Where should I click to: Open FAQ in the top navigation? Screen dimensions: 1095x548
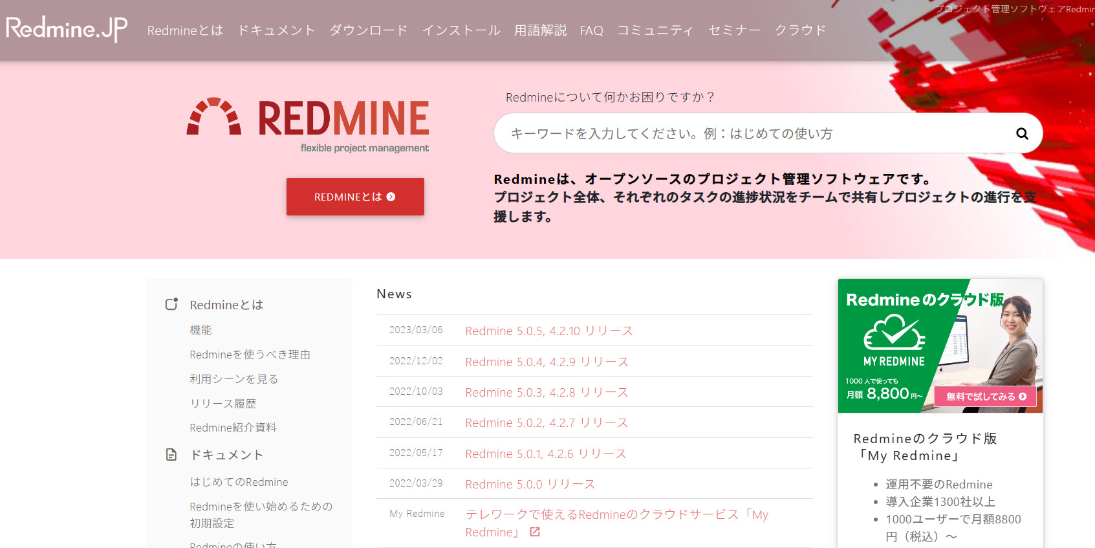[592, 30]
